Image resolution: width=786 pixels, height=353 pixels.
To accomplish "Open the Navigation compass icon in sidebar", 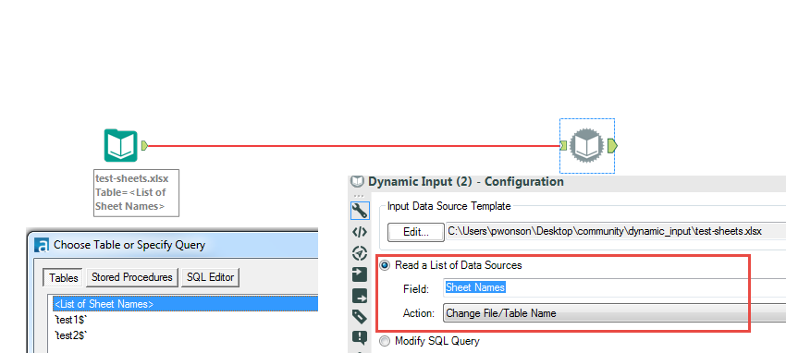I will tap(360, 253).
